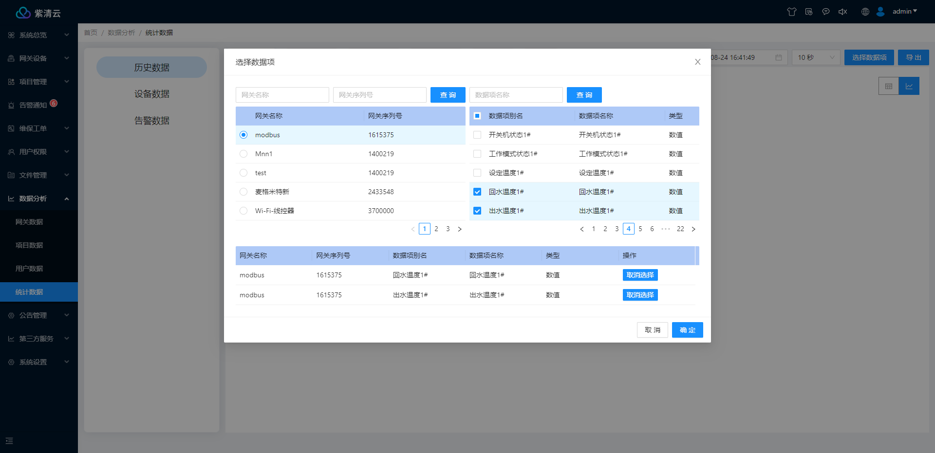Click the theme shirt icon in header
Viewport: 935px width, 453px height.
pos(792,12)
